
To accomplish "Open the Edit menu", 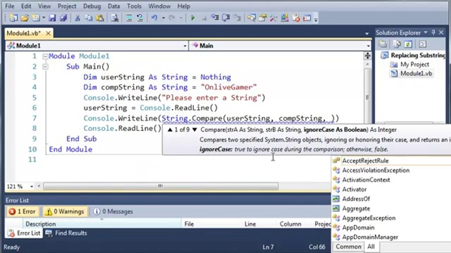I will click(26, 6).
